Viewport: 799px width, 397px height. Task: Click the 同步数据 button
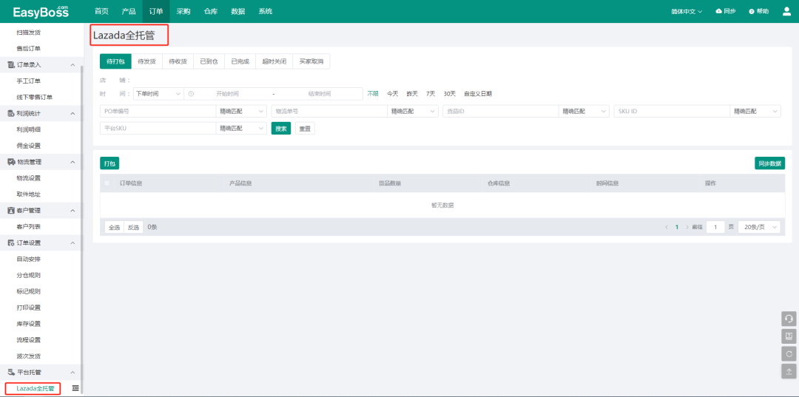(x=770, y=163)
